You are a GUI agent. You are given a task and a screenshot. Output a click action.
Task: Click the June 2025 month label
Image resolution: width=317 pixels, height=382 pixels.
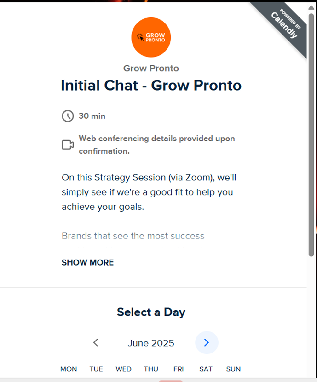151,343
